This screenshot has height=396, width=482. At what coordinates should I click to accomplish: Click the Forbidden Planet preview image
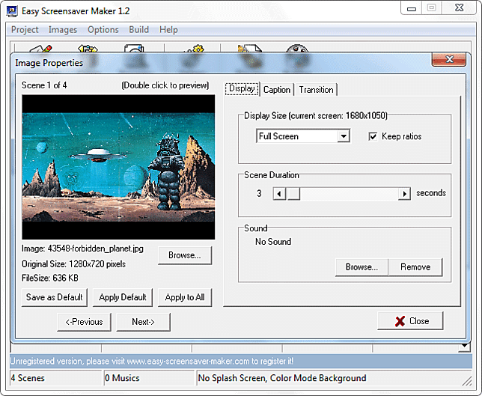(118, 167)
